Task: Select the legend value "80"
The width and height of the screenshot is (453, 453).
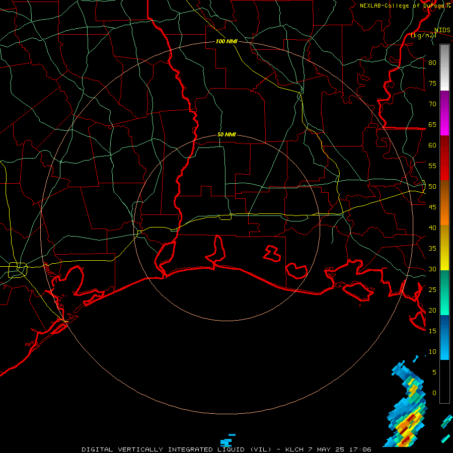Action: point(432,63)
